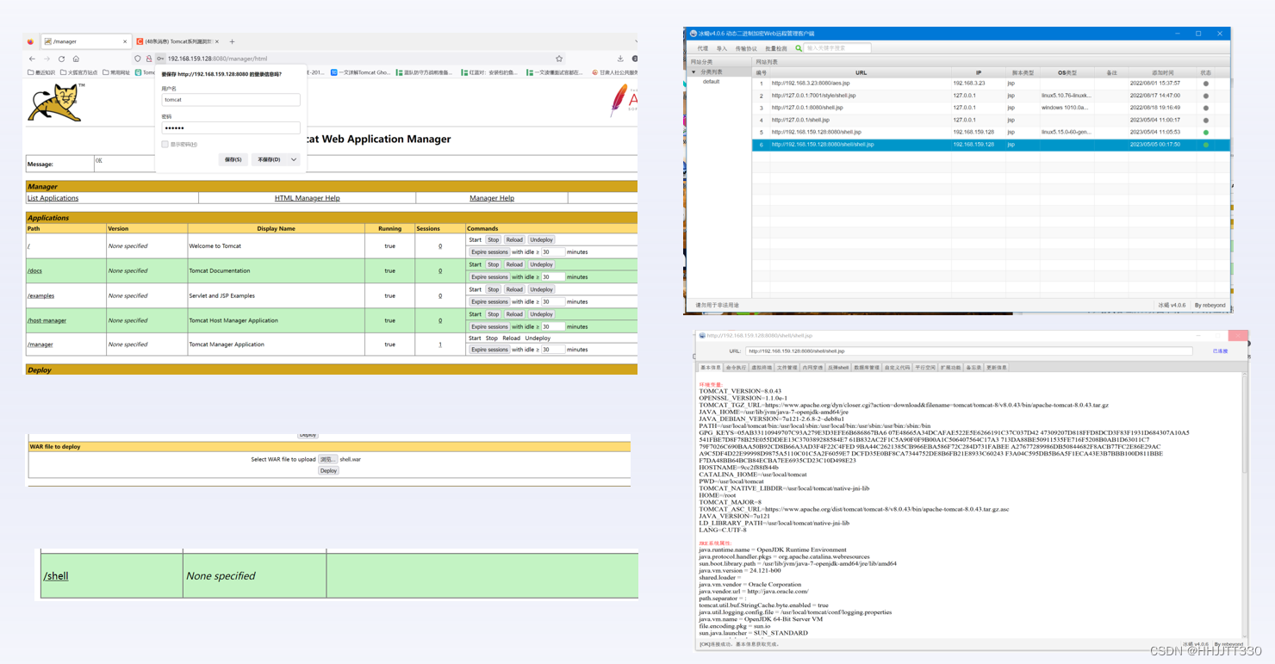Open the downloads arrow icon in Firefox toolbar
This screenshot has height=664, width=1275.
pos(620,59)
